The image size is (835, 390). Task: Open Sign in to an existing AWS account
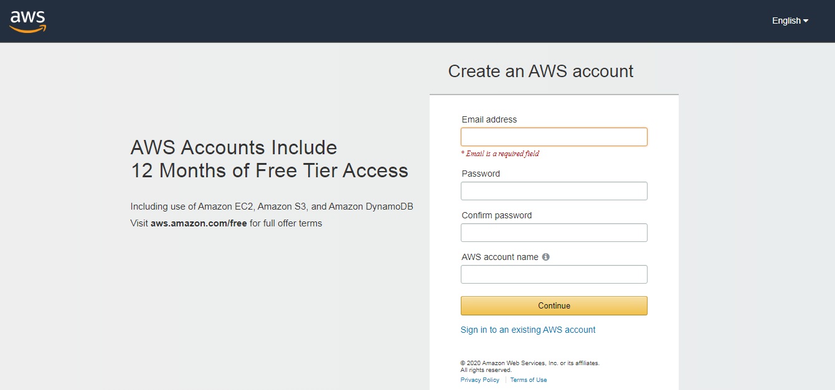(x=528, y=330)
